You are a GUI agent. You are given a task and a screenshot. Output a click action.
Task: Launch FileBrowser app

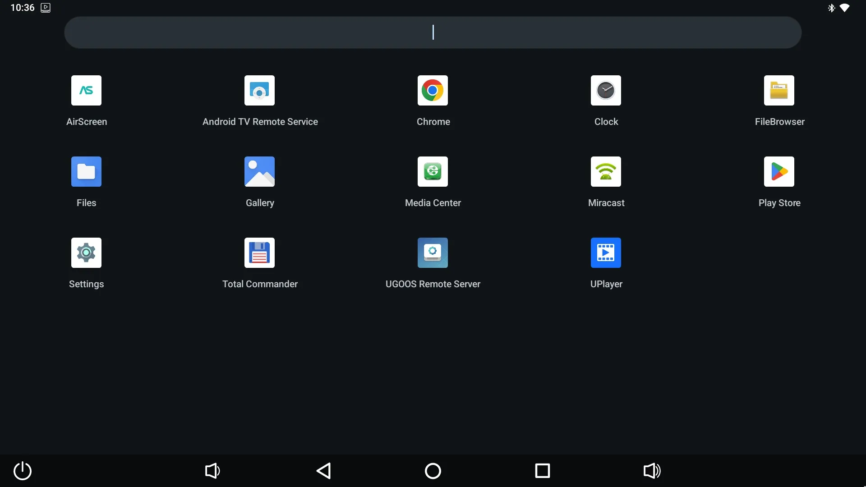(779, 91)
